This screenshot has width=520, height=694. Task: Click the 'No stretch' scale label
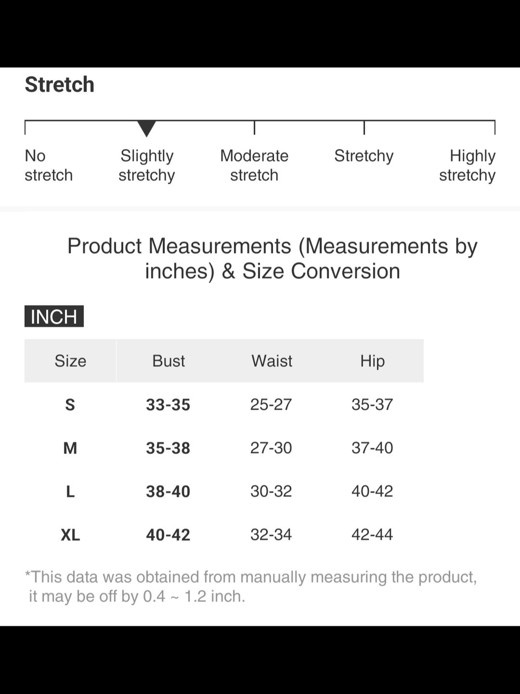pyautogui.click(x=48, y=165)
